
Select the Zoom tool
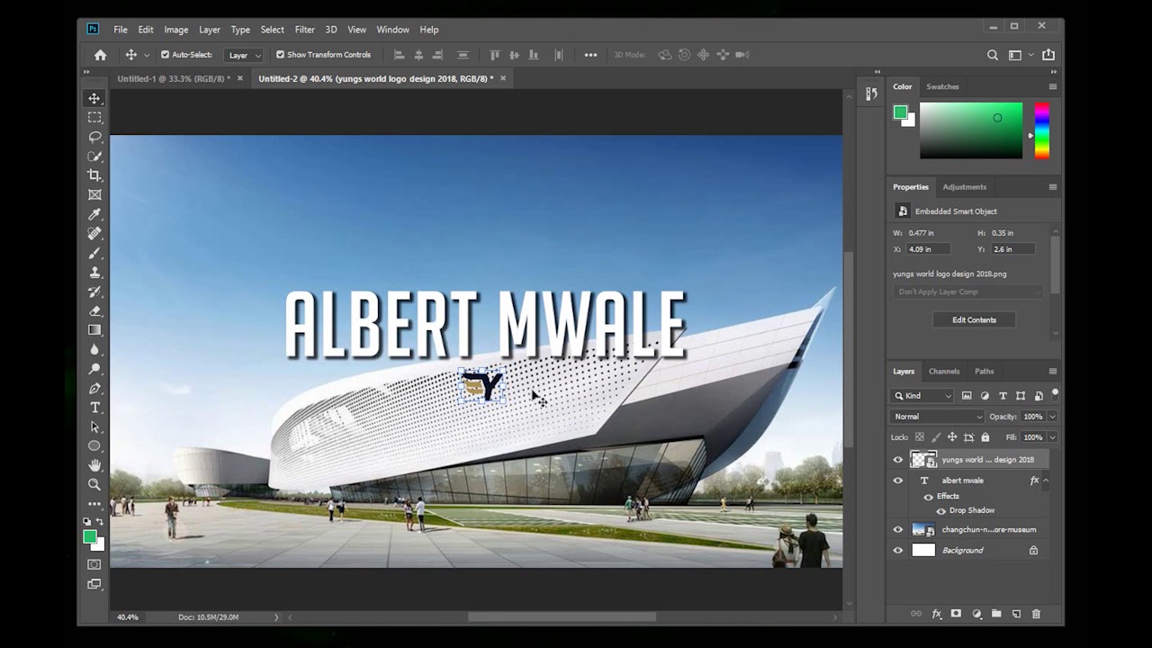[94, 484]
